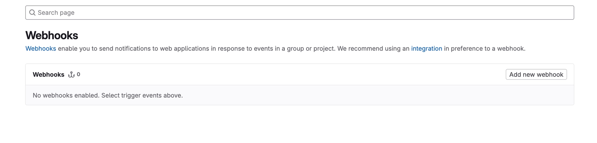The image size is (597, 143).
Task: Click the magnifying glass search icon
Action: click(32, 12)
